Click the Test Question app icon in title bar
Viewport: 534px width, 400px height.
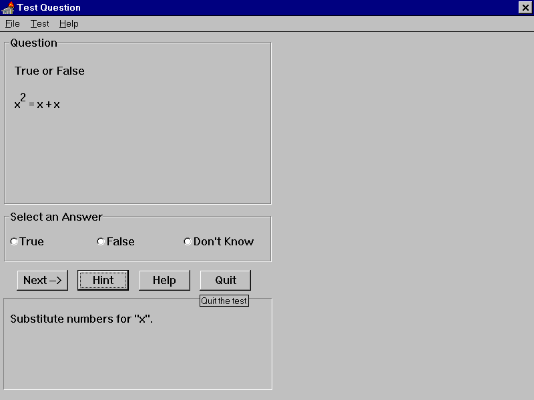[x=8, y=7]
